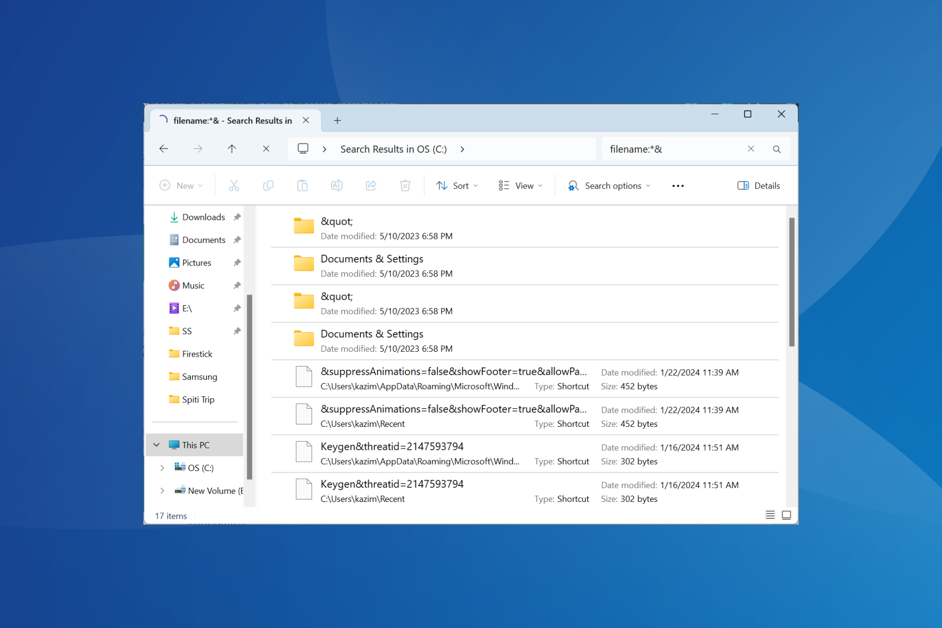Image resolution: width=942 pixels, height=628 pixels.
Task: Open the Sort dropdown
Action: pyautogui.click(x=456, y=185)
